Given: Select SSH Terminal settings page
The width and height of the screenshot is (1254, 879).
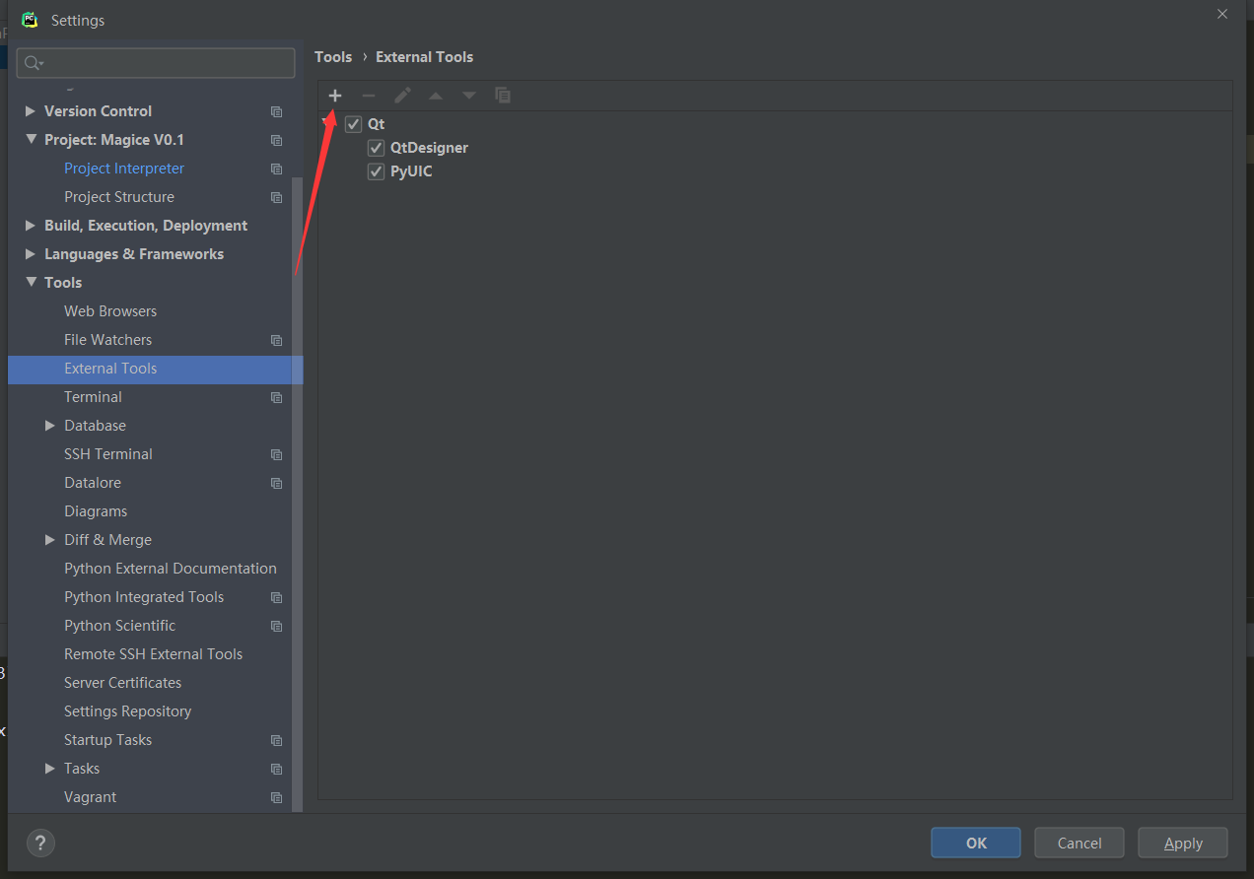Looking at the screenshot, I should (x=108, y=454).
